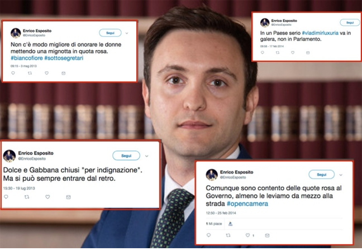Open the dropdown arrow on opencamera tweet

pos(341,175)
